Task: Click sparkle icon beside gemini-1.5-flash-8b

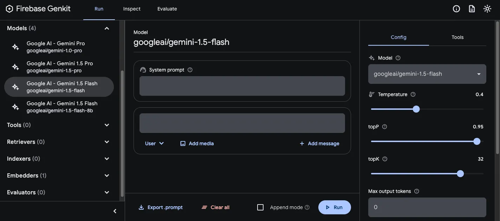Action: 15,107
